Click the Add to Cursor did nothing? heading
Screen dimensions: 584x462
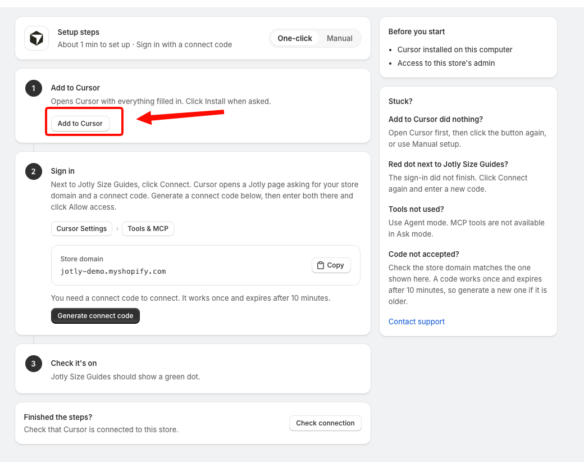(436, 119)
